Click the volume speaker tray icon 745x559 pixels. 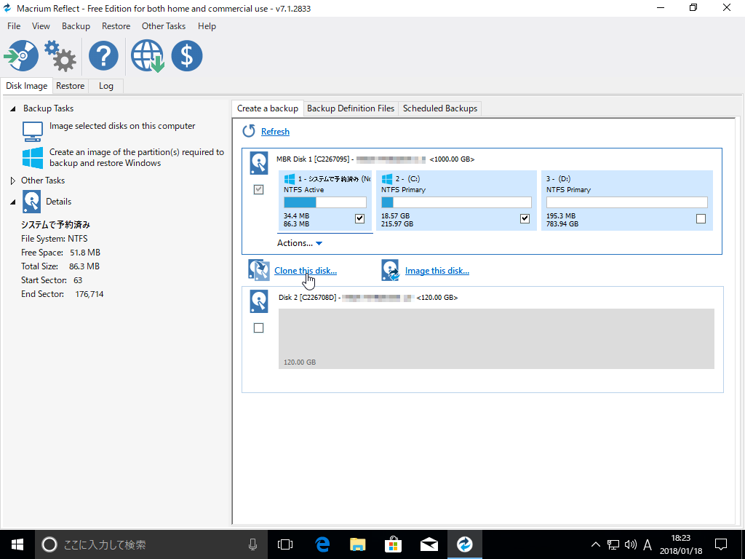(631, 544)
